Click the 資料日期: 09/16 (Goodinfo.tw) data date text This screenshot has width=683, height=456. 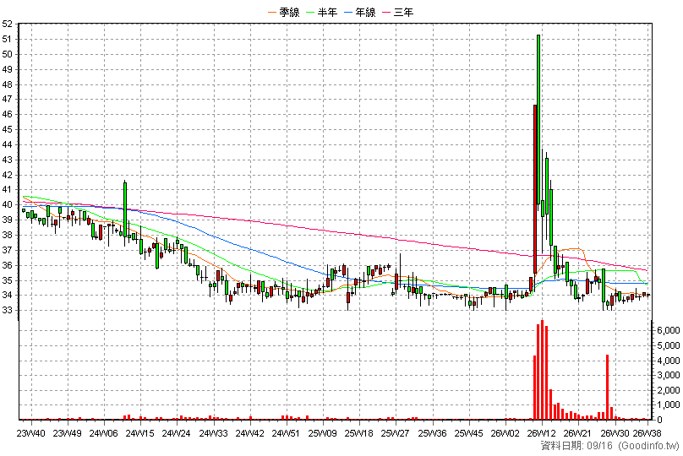click(x=609, y=446)
